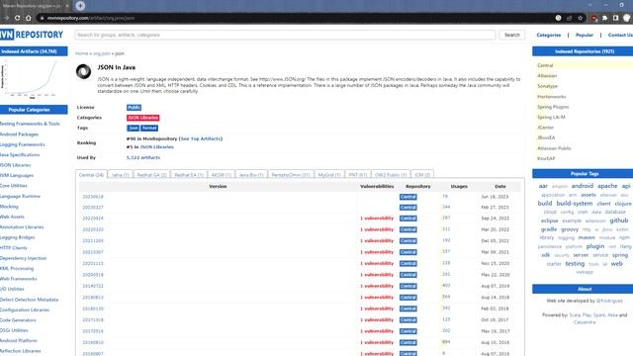Open Android Packages category
Viewport: 633px width, 356px height.
(x=19, y=134)
